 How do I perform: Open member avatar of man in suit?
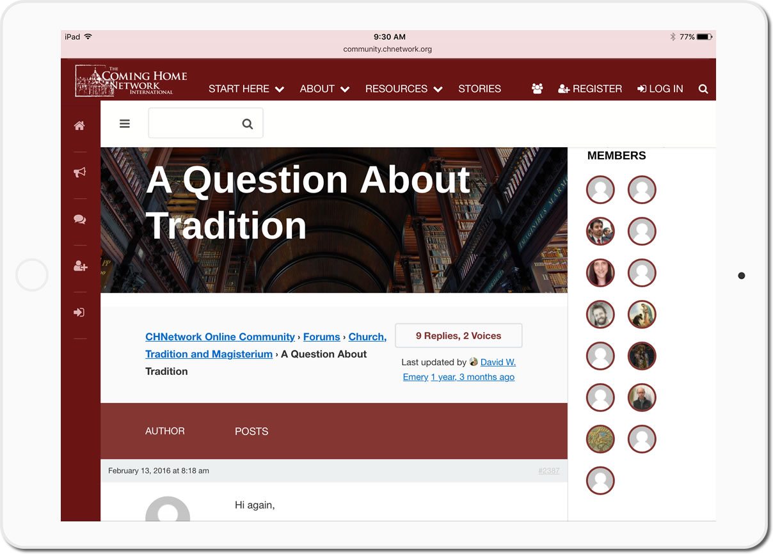[x=600, y=232]
